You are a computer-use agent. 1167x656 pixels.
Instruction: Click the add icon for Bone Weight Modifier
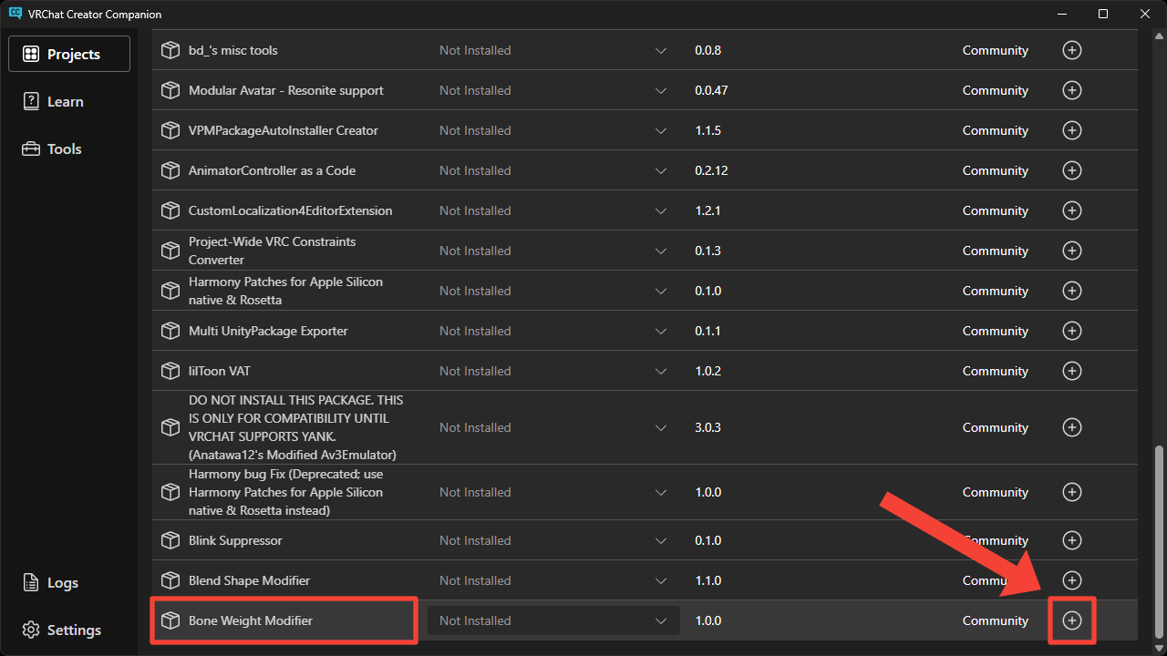pos(1072,620)
